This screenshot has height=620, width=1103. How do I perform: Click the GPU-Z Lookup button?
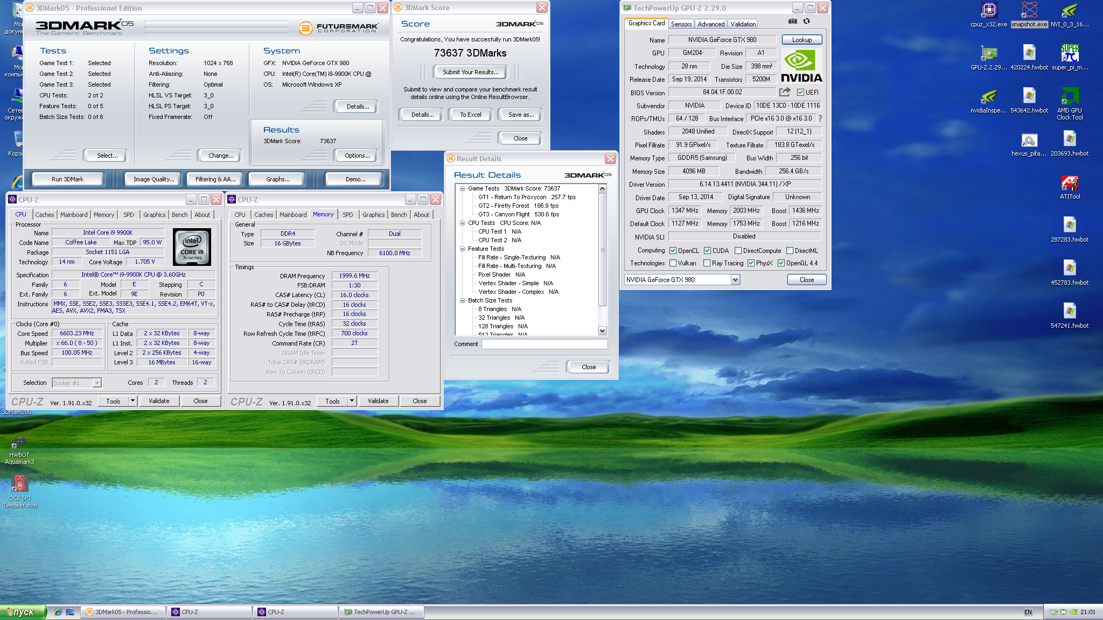[802, 40]
